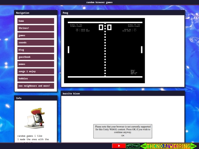This screenshot has width=199, height=149.
Task: Click the burrito bison heading
Action: point(71,93)
